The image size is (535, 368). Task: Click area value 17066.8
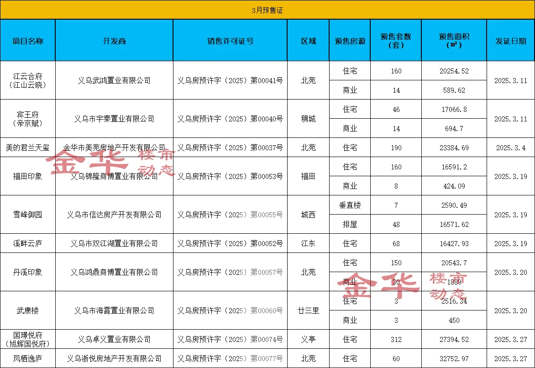(x=454, y=109)
